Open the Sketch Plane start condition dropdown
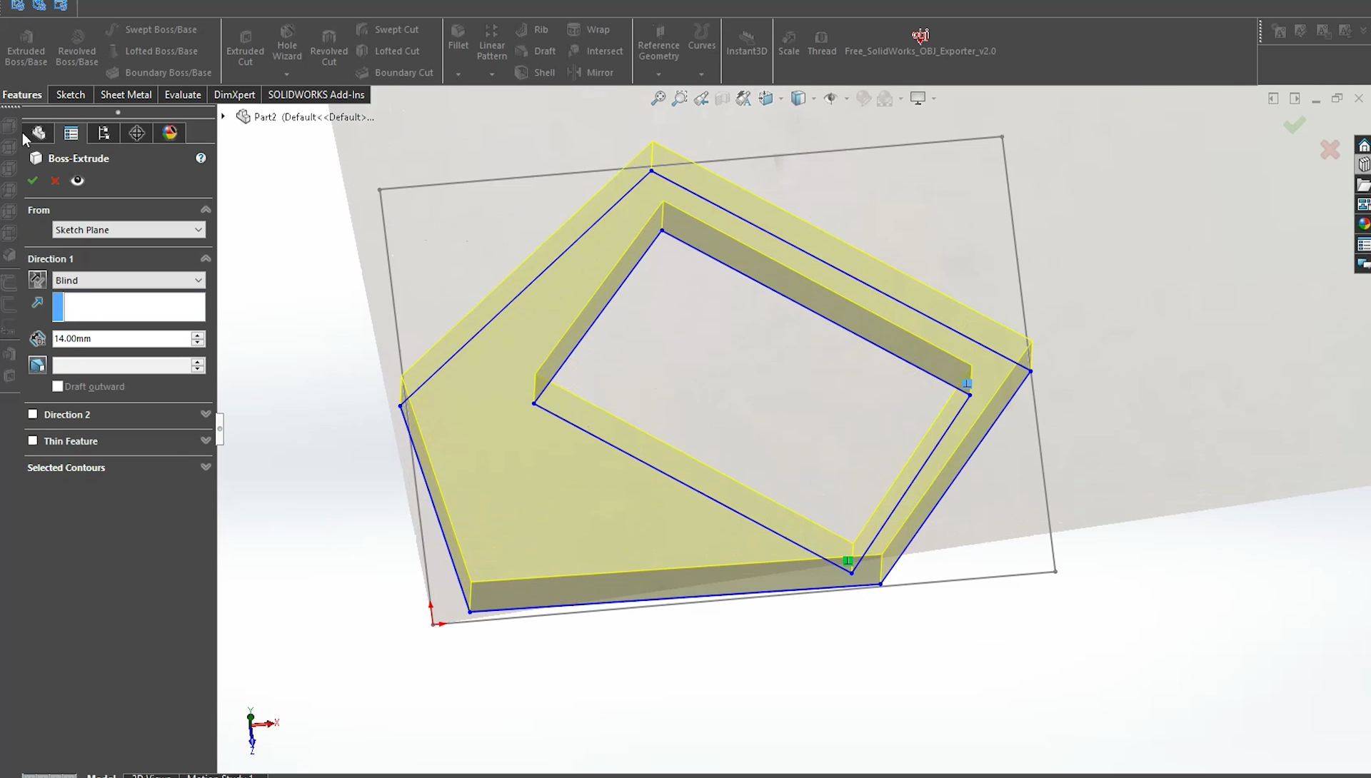Viewport: 1371px width, 778px height. click(129, 230)
